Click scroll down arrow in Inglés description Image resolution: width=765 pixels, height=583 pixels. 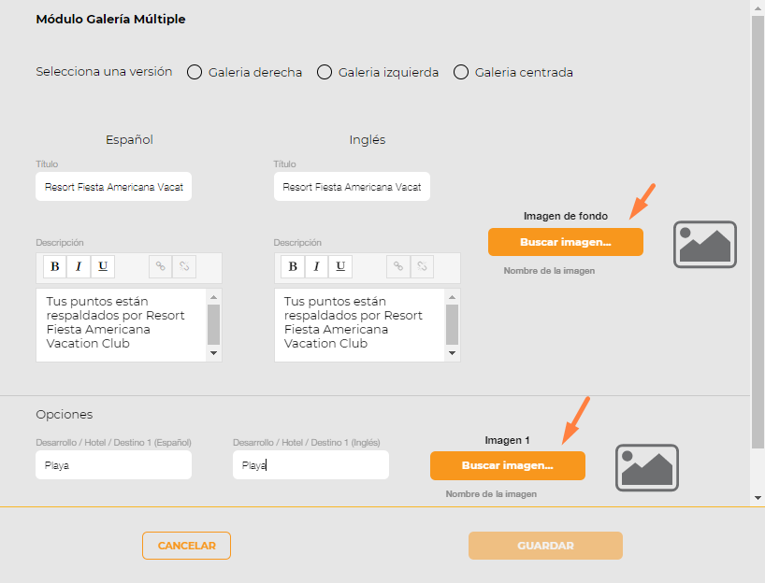pyautogui.click(x=452, y=353)
